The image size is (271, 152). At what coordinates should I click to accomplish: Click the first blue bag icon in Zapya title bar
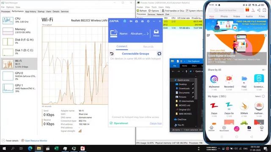pos(124,21)
